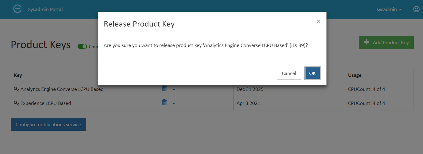
Task: Delete Analytics Engine Converse key via trash icon
Action: (164, 88)
